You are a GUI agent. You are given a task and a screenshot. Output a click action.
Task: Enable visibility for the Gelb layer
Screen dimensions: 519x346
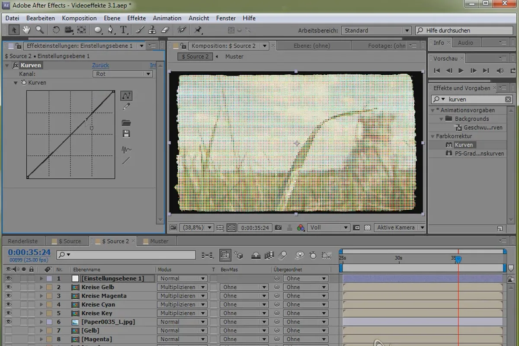[8, 330]
